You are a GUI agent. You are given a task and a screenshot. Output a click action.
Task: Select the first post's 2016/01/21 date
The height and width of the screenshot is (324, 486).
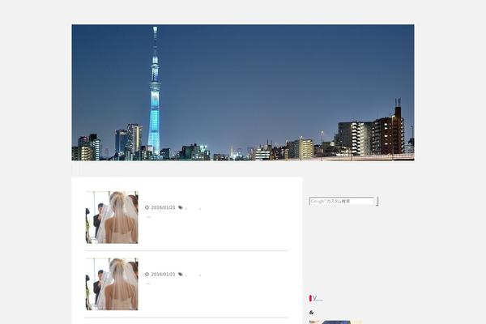pyautogui.click(x=163, y=207)
